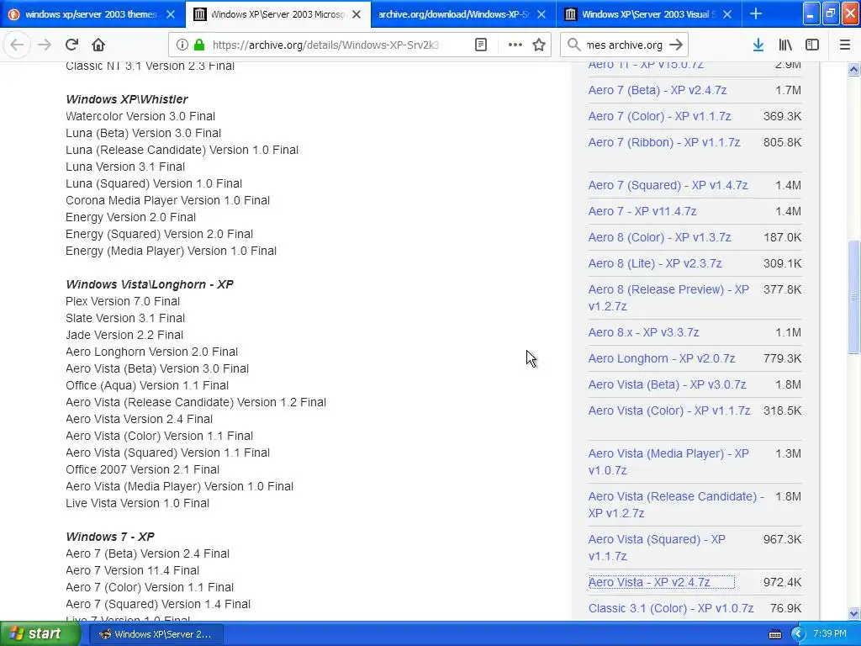Viewport: 861px width, 646px height.
Task: Download Aero Vista (Release Candidate) - XP v1.2.7z
Action: click(676, 505)
